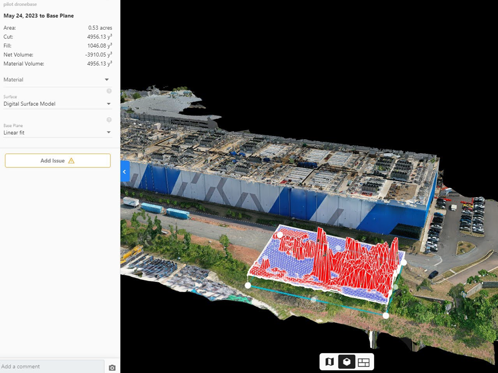Click the Add Issue button
The height and width of the screenshot is (373, 498).
click(58, 161)
